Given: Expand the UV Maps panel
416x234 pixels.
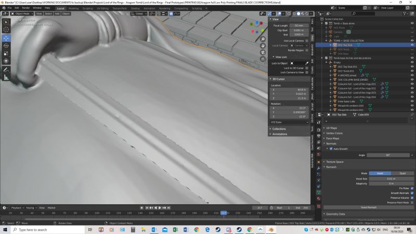Looking at the screenshot, I should 331,128.
